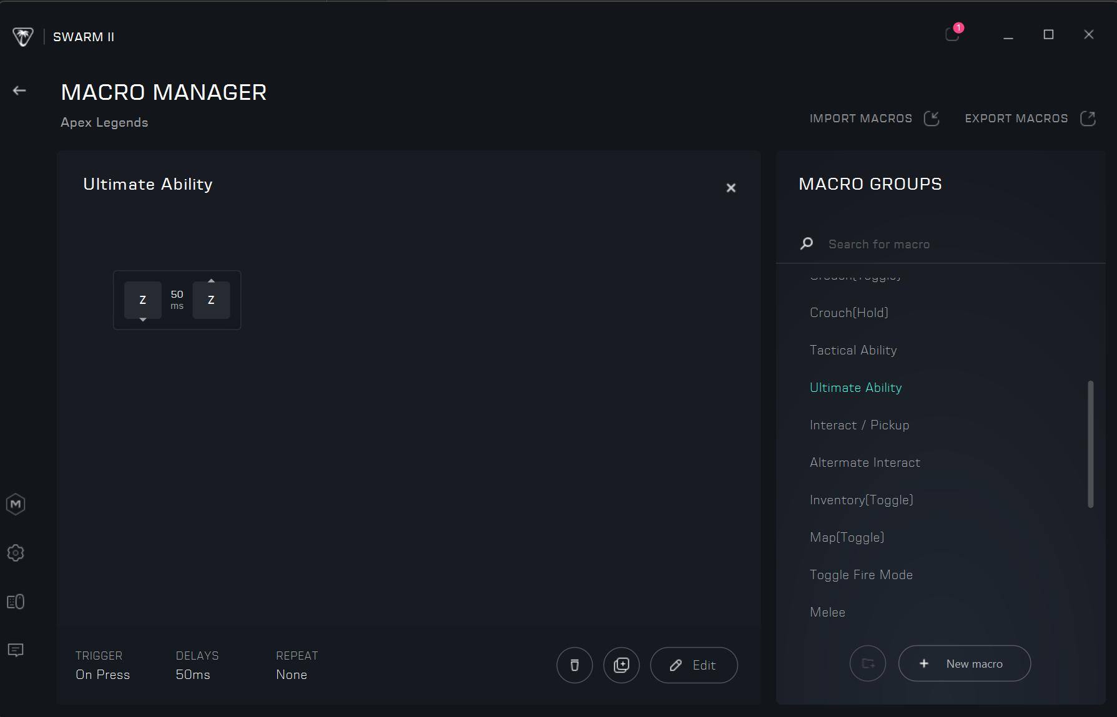The width and height of the screenshot is (1117, 717).
Task: Click the new folder group icon
Action: (x=867, y=663)
